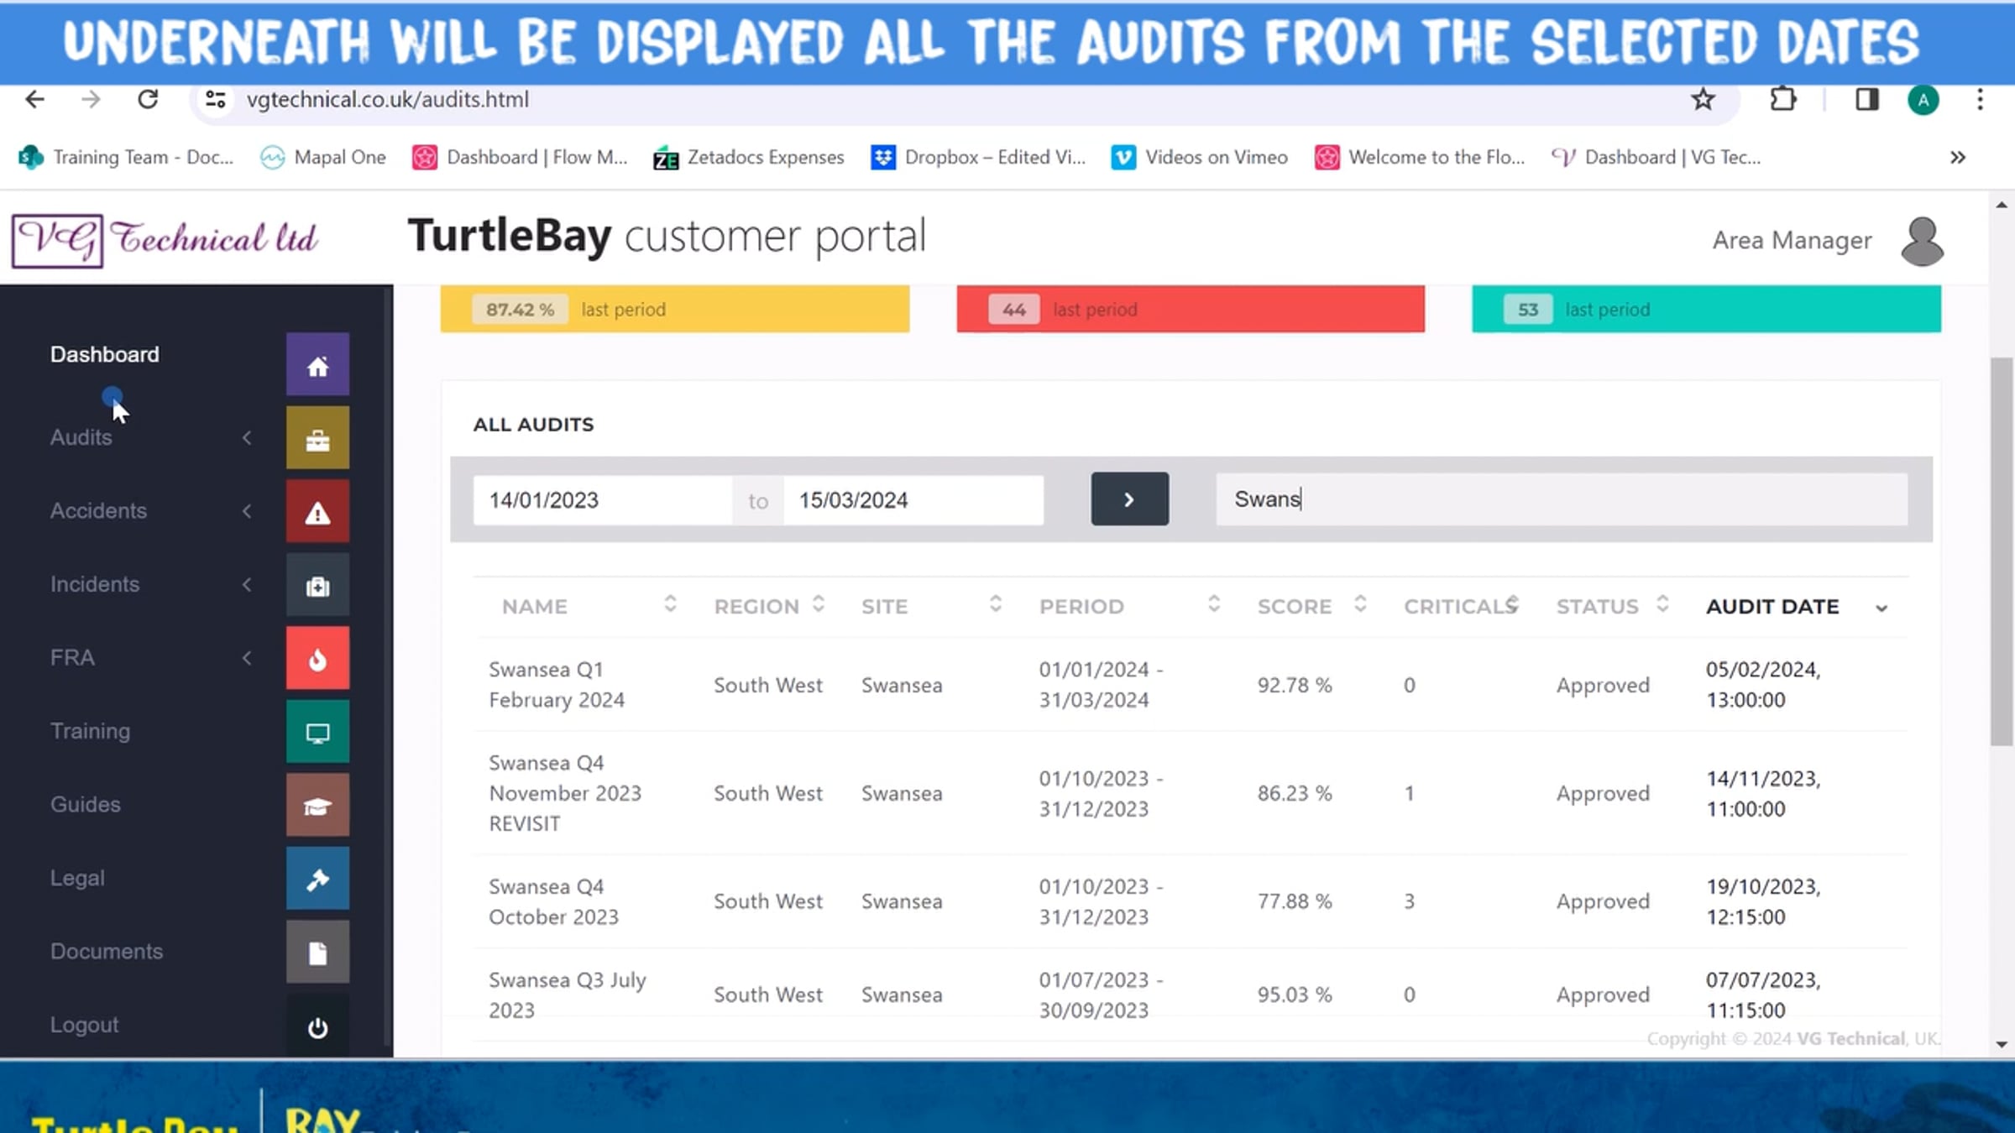
Task: Click the Documents file icon
Action: [317, 952]
